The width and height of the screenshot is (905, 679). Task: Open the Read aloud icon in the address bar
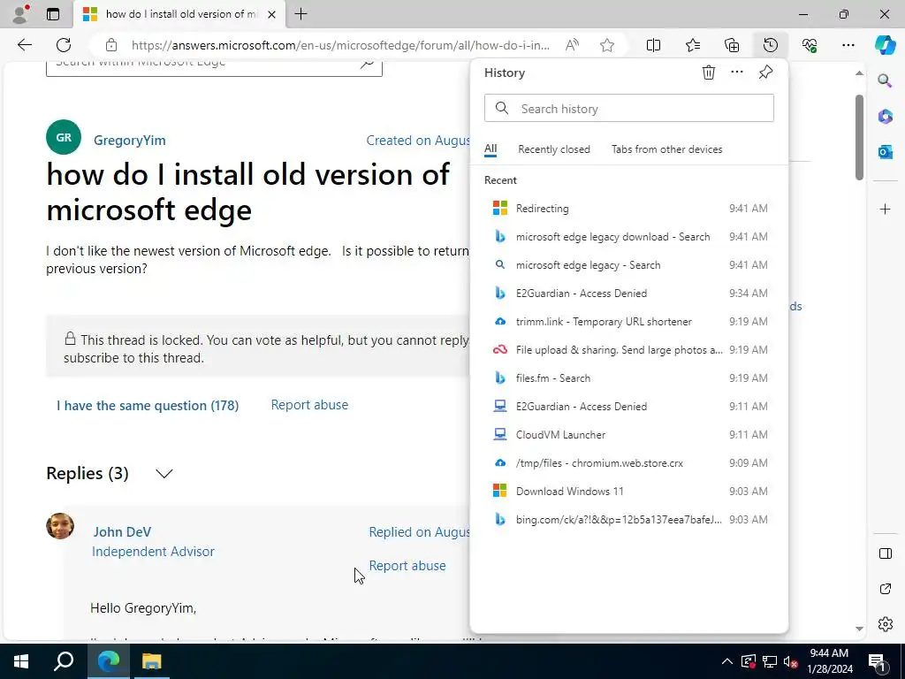click(572, 45)
